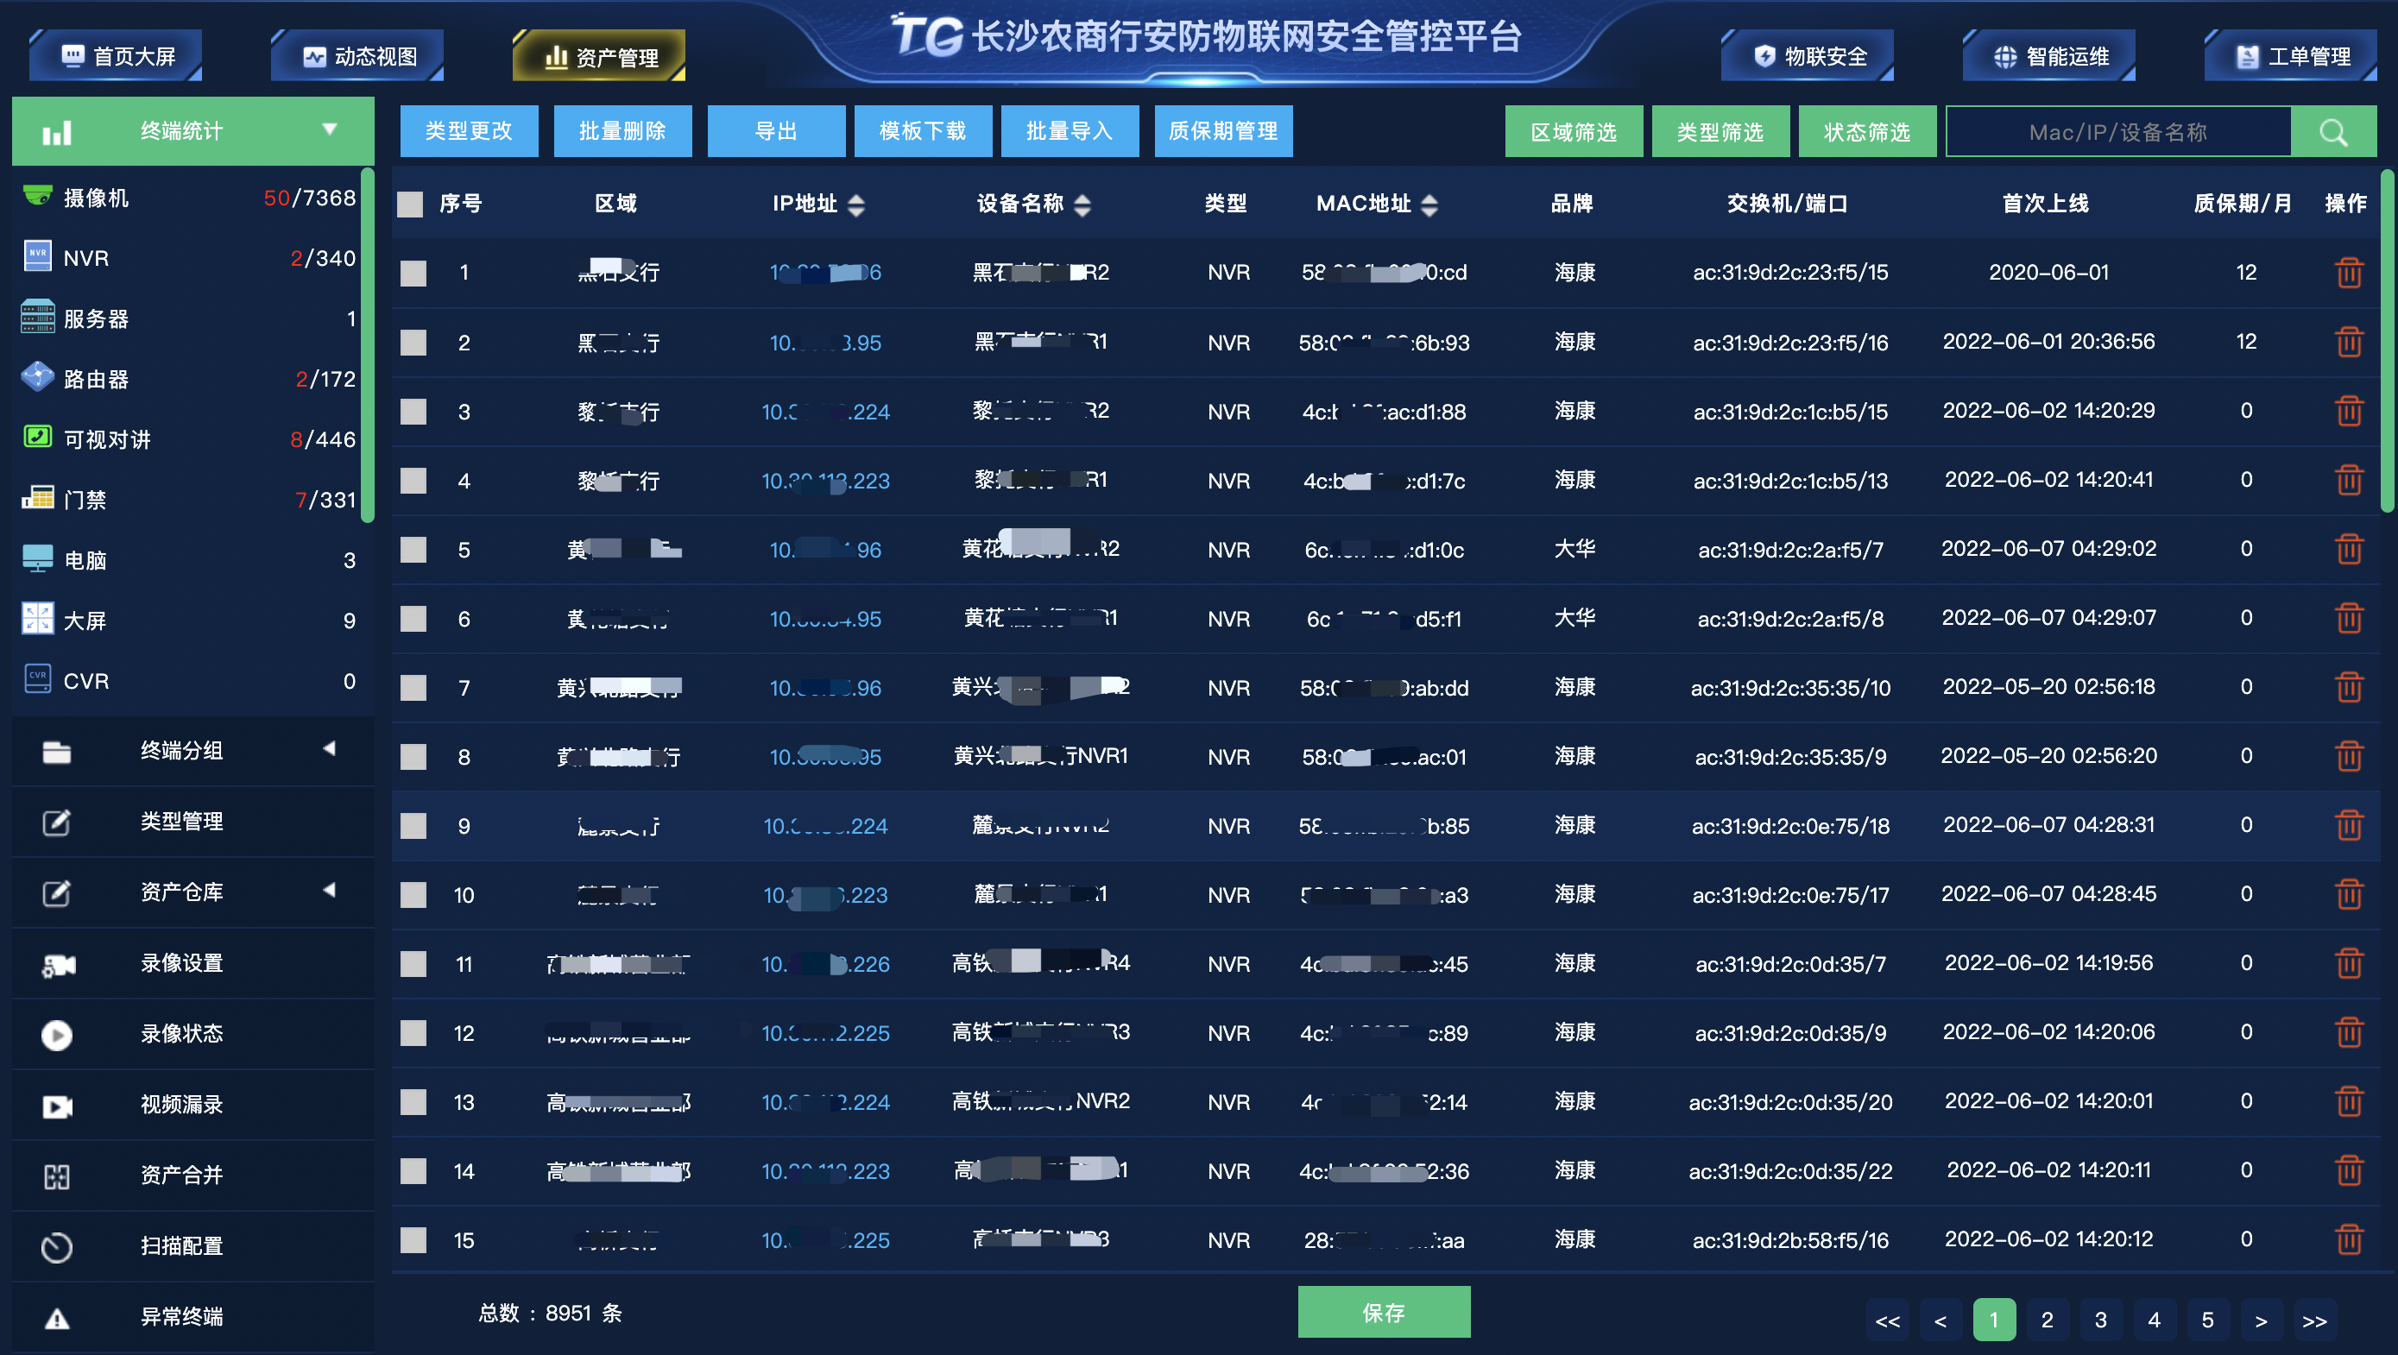Viewport: 2398px width, 1355px height.
Task: Switch to 物联安全 tab
Action: [x=1808, y=56]
